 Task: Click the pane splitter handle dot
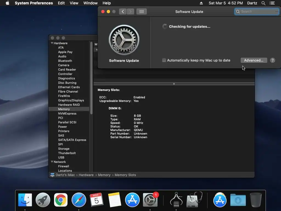[x=174, y=84]
